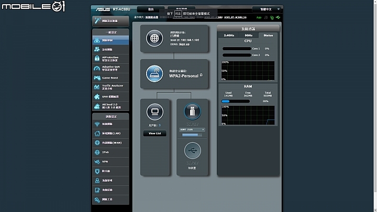Click the USB 2.0 port icon
The image size is (377, 212).
[x=192, y=150]
